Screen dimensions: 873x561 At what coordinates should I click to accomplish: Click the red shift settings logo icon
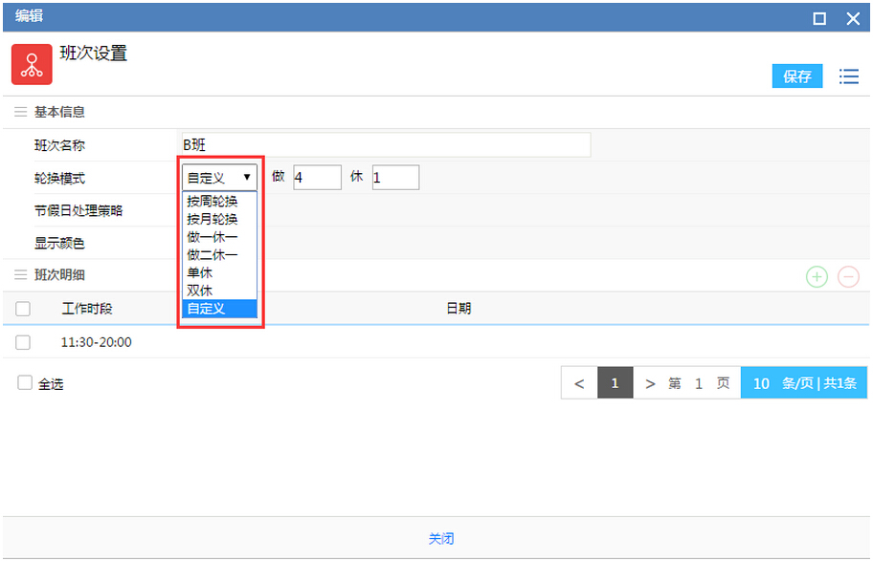click(32, 64)
